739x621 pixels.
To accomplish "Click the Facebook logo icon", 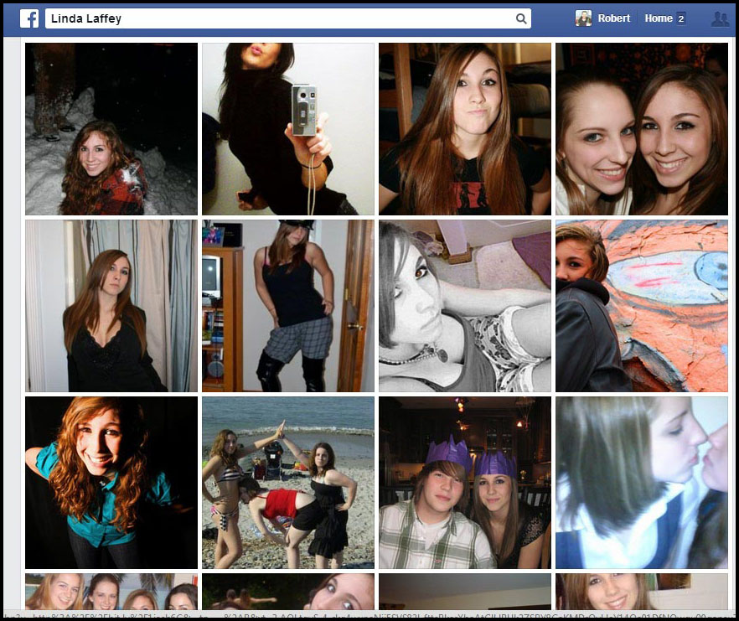I will tap(29, 18).
